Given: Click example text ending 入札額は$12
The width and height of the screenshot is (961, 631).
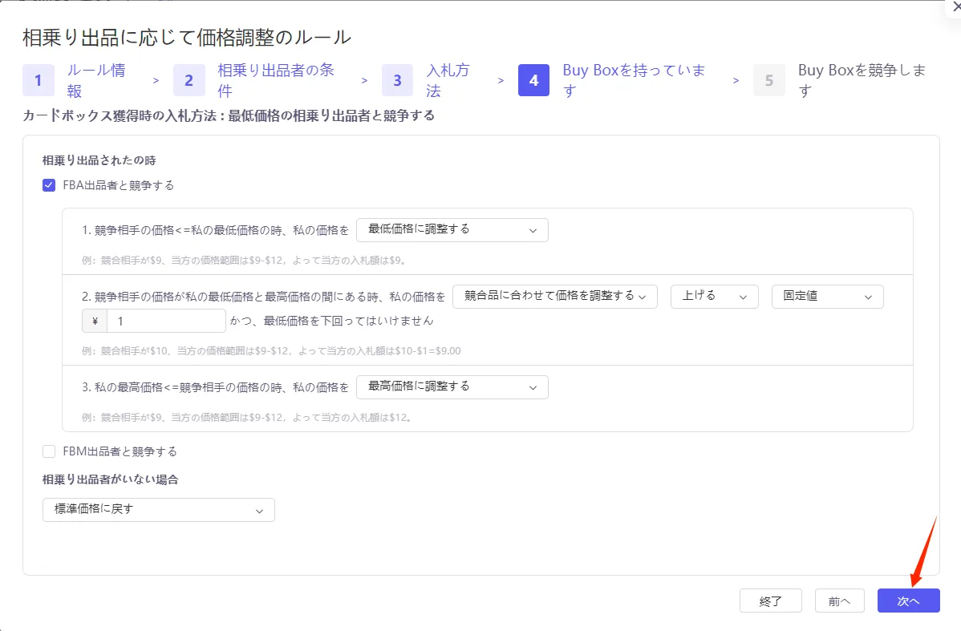Looking at the screenshot, I should [x=247, y=418].
